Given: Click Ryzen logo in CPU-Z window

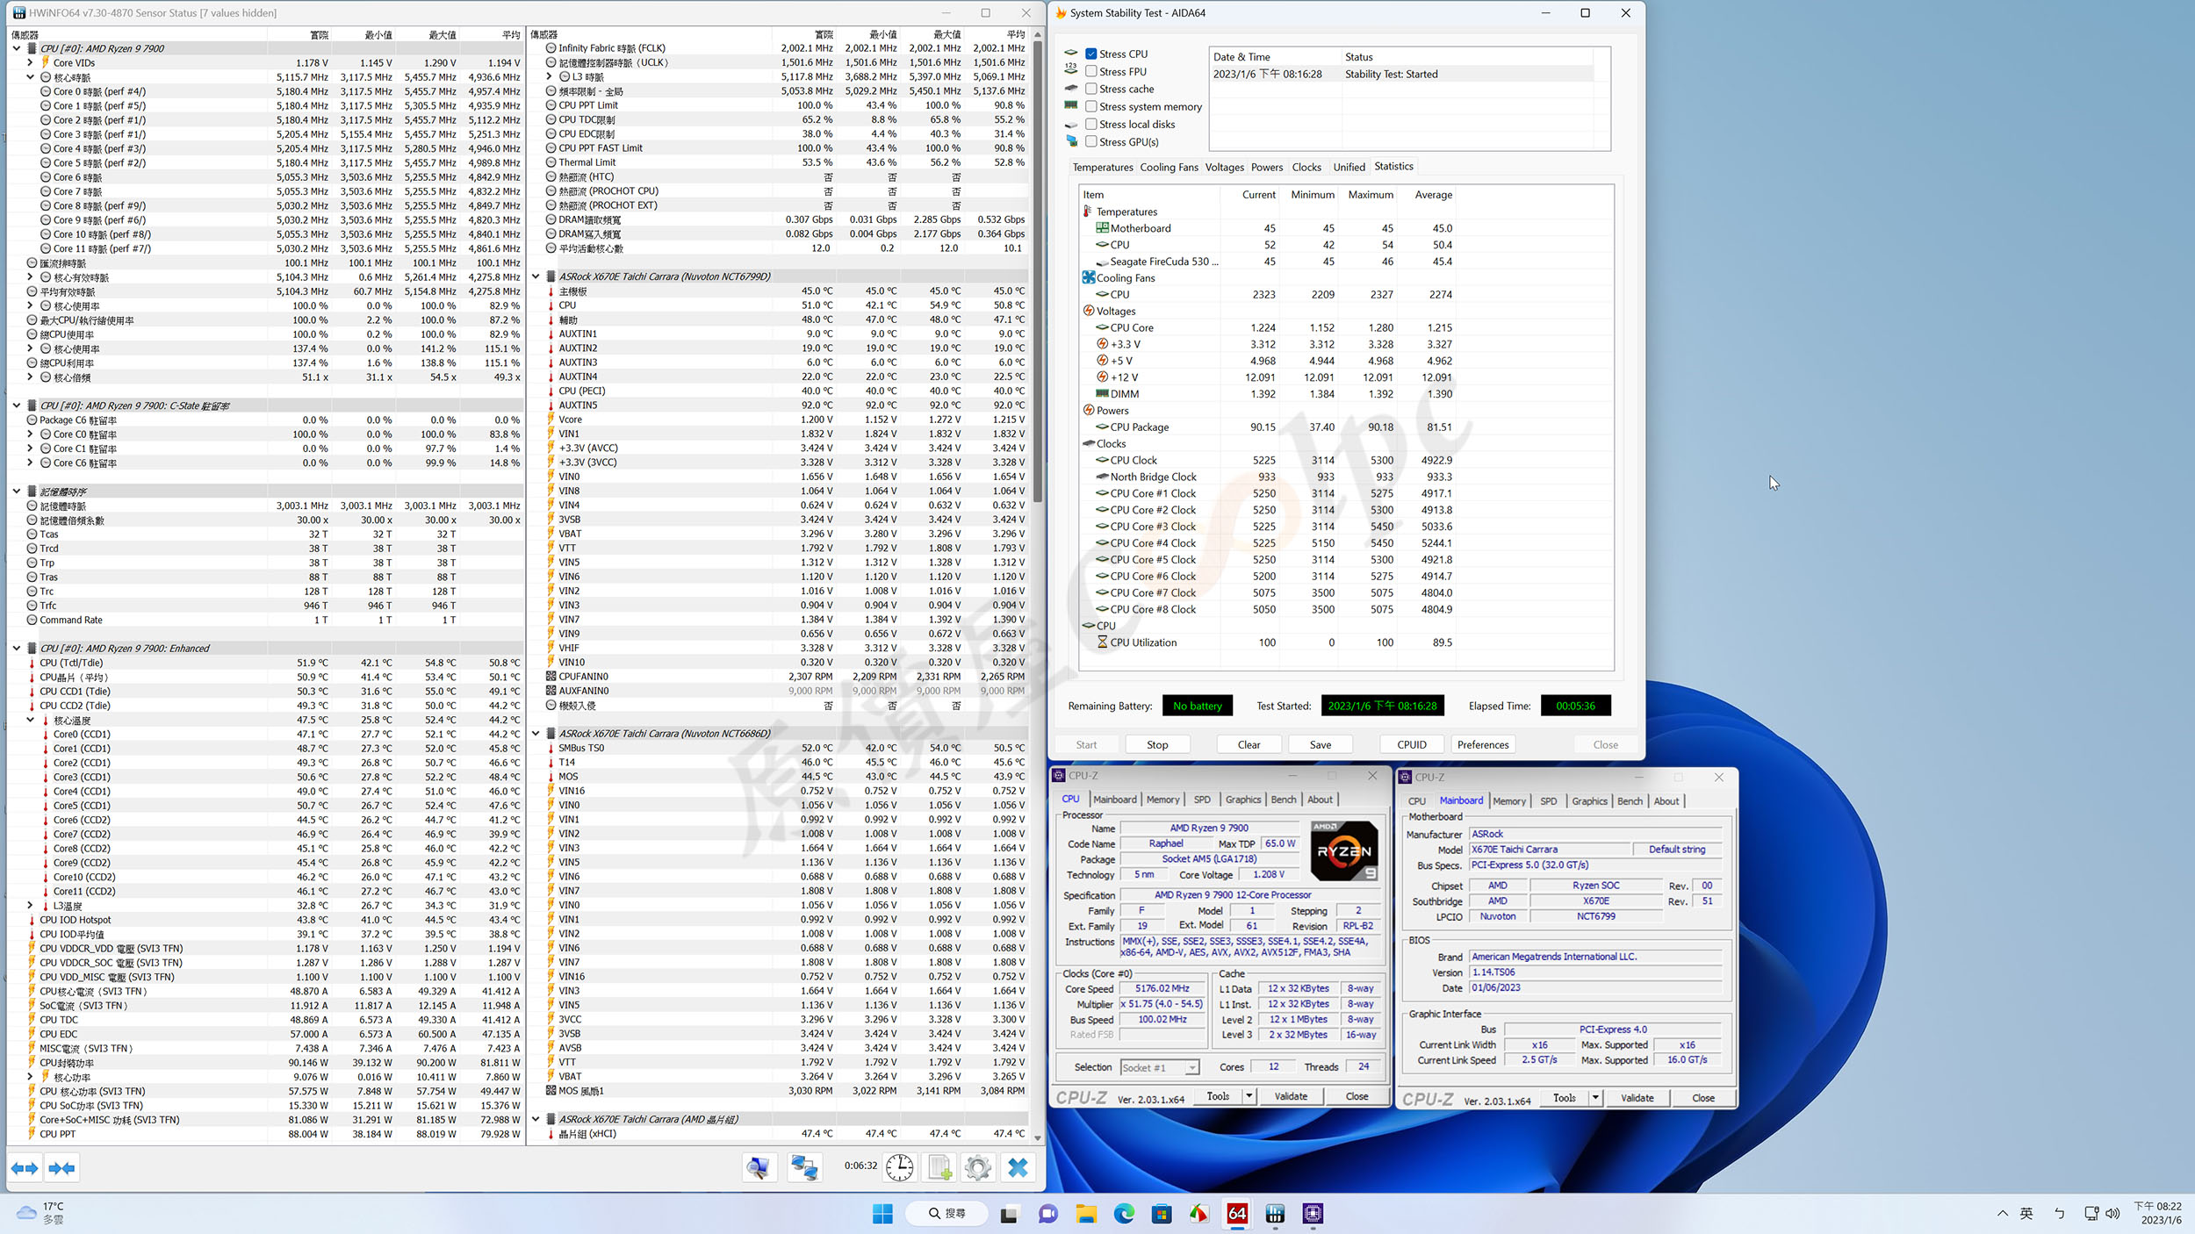Looking at the screenshot, I should (x=1343, y=850).
